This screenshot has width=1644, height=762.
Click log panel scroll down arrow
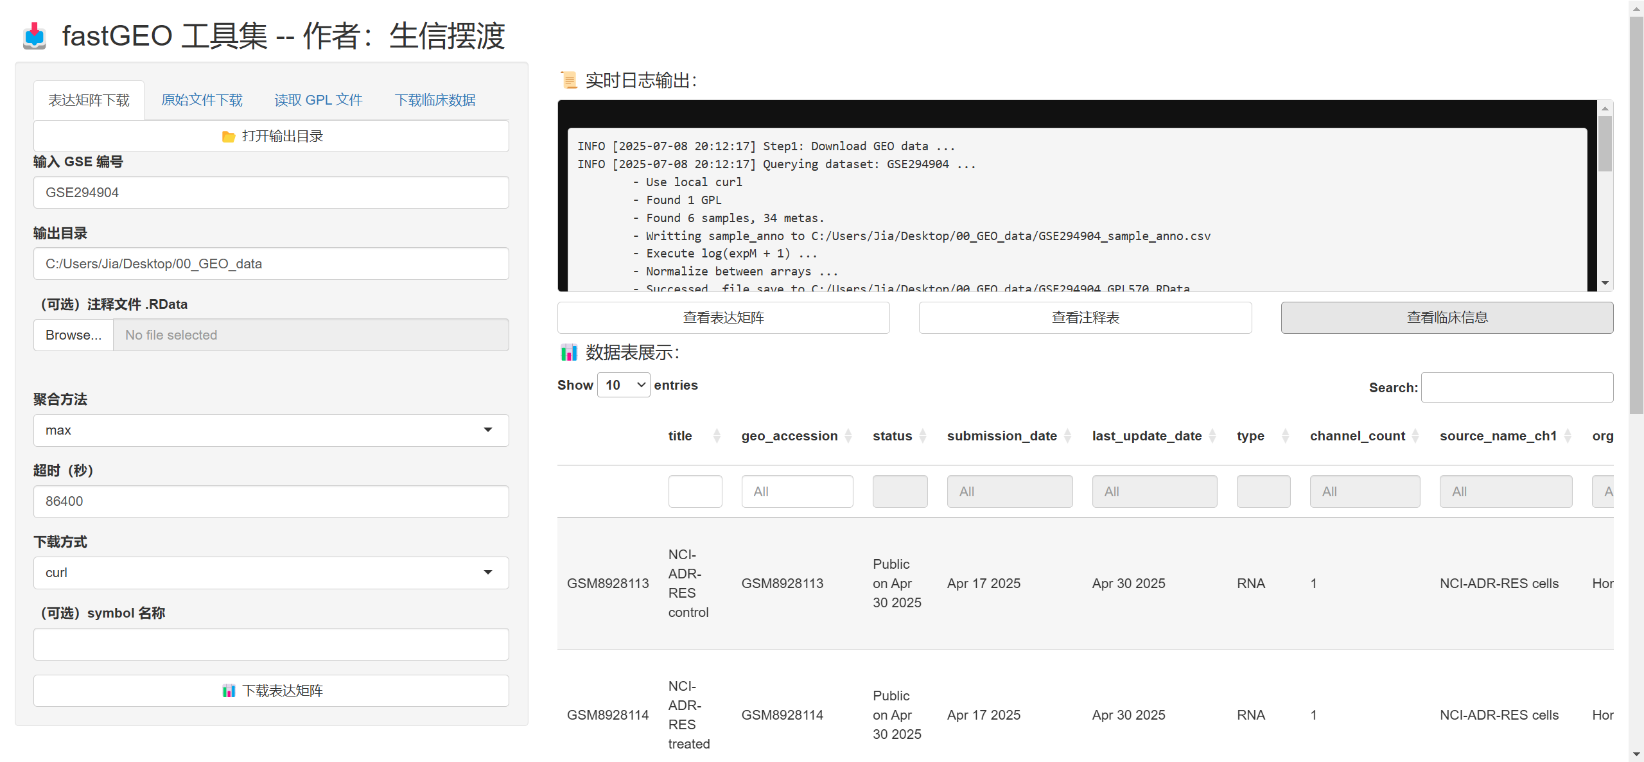point(1605,283)
